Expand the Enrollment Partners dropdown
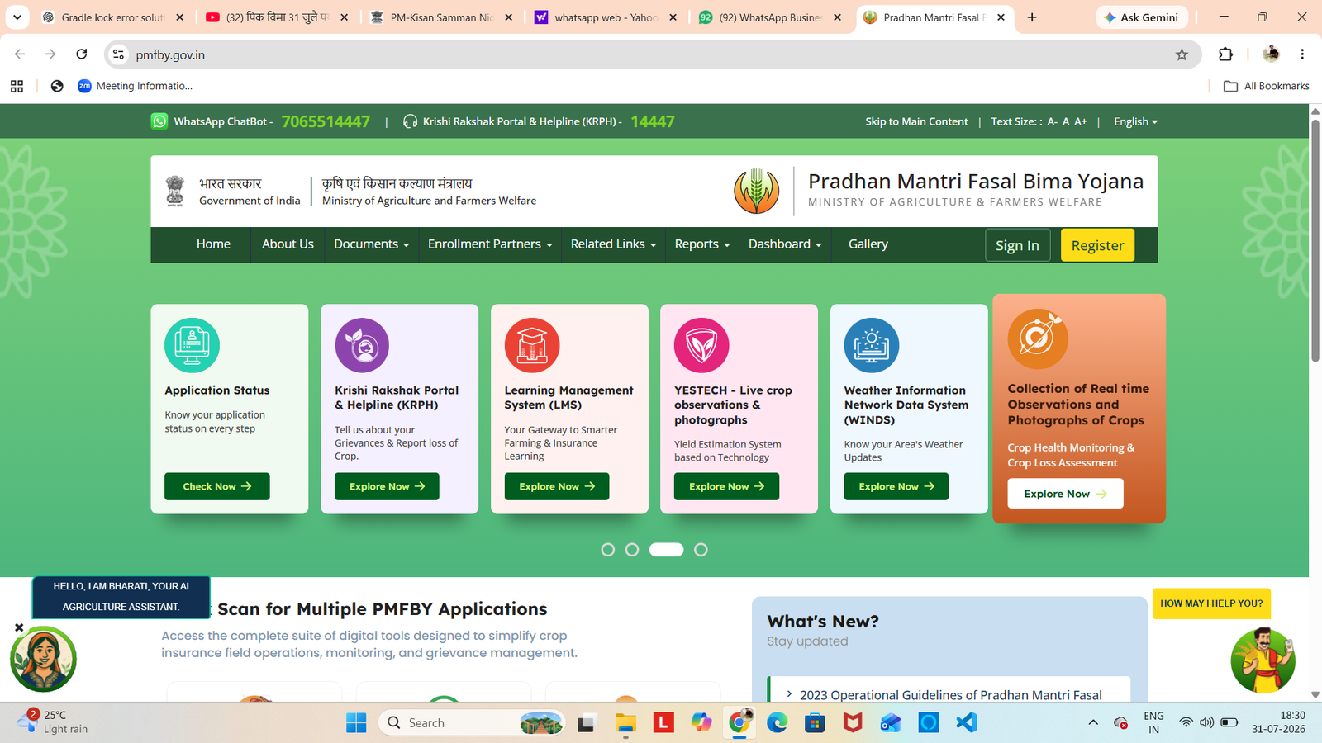The image size is (1322, 743). coord(490,244)
